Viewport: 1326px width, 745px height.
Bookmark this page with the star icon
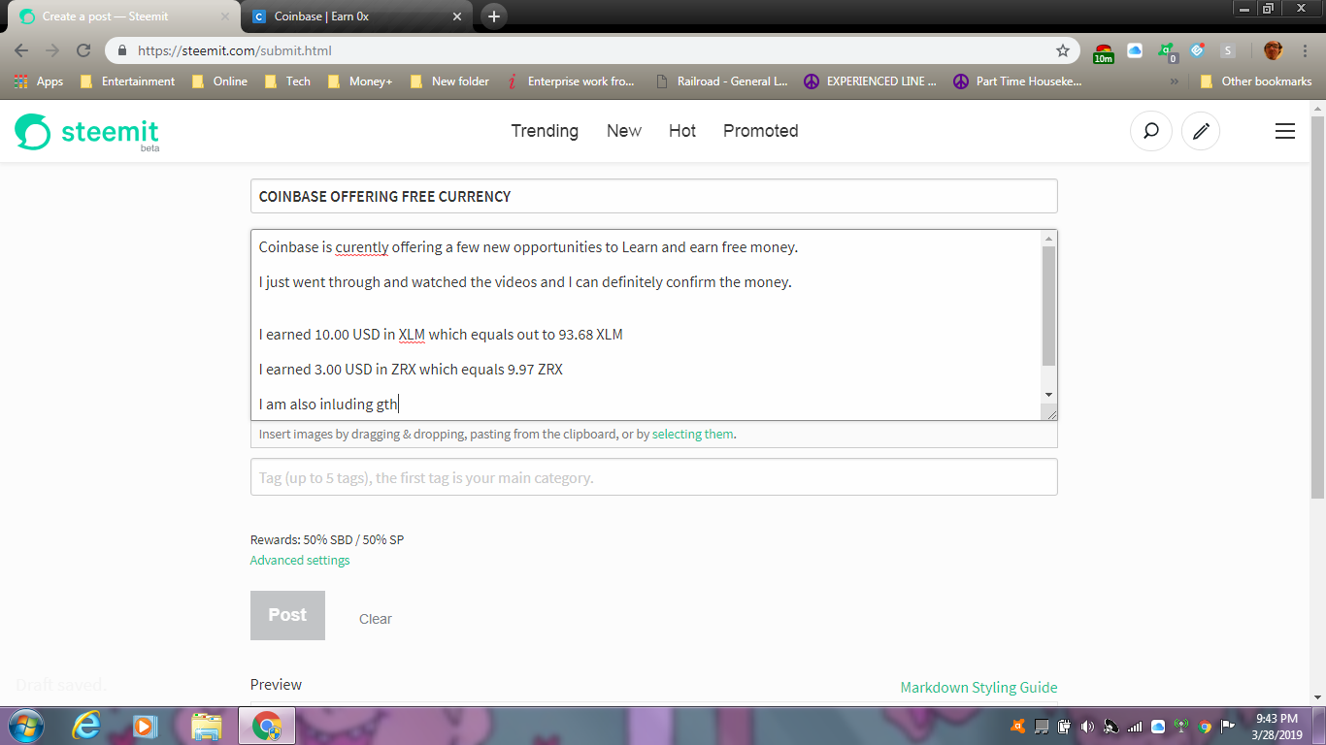[x=1063, y=50]
